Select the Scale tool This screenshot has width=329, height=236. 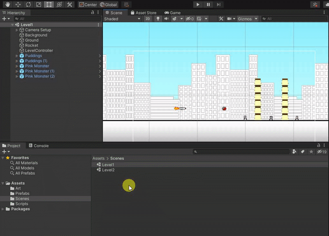[x=38, y=5]
